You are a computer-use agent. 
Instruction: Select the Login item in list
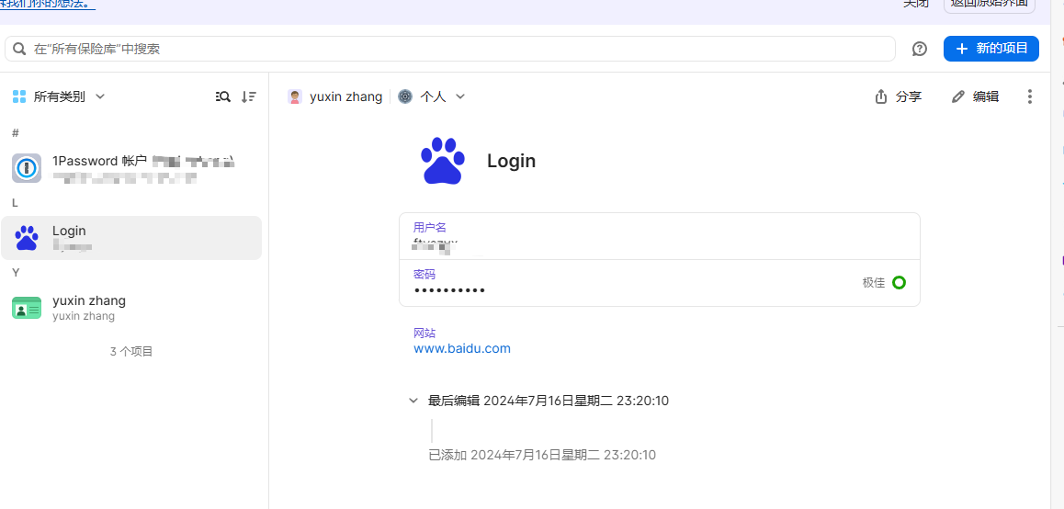[x=130, y=238]
